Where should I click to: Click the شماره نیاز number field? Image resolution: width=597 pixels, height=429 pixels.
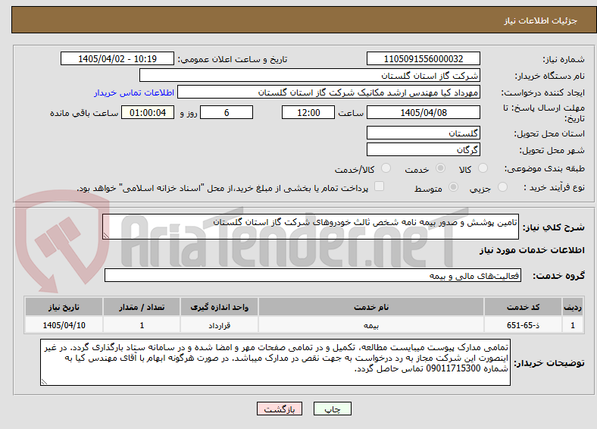click(424, 58)
